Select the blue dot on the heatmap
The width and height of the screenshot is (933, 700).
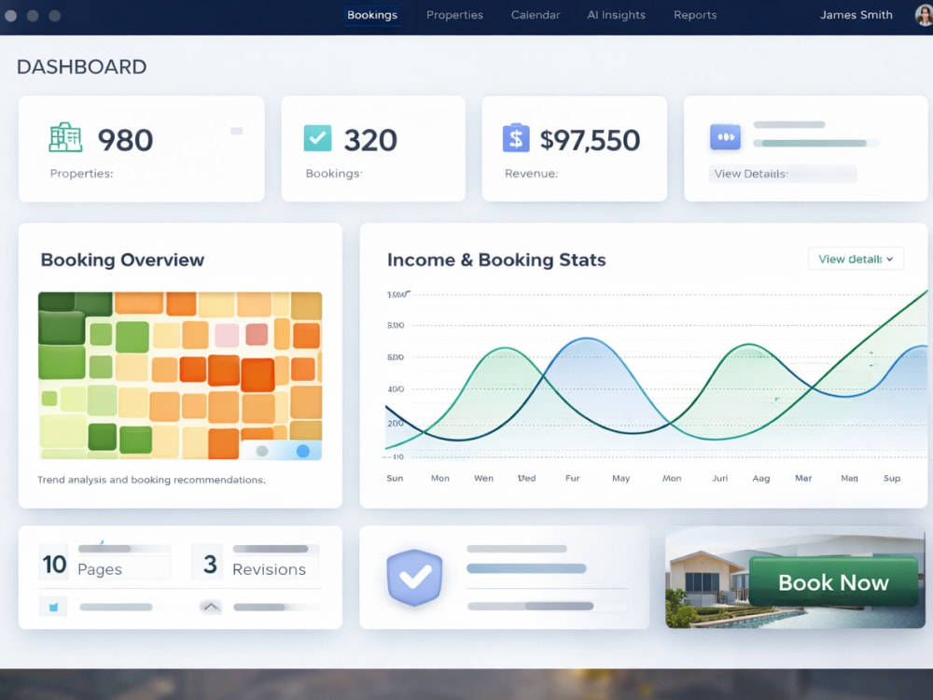[x=303, y=451]
